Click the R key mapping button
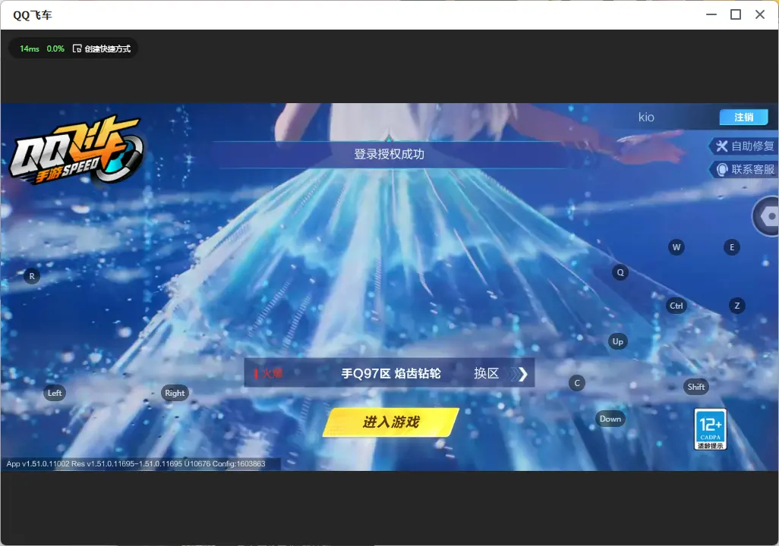779x546 pixels. (32, 276)
